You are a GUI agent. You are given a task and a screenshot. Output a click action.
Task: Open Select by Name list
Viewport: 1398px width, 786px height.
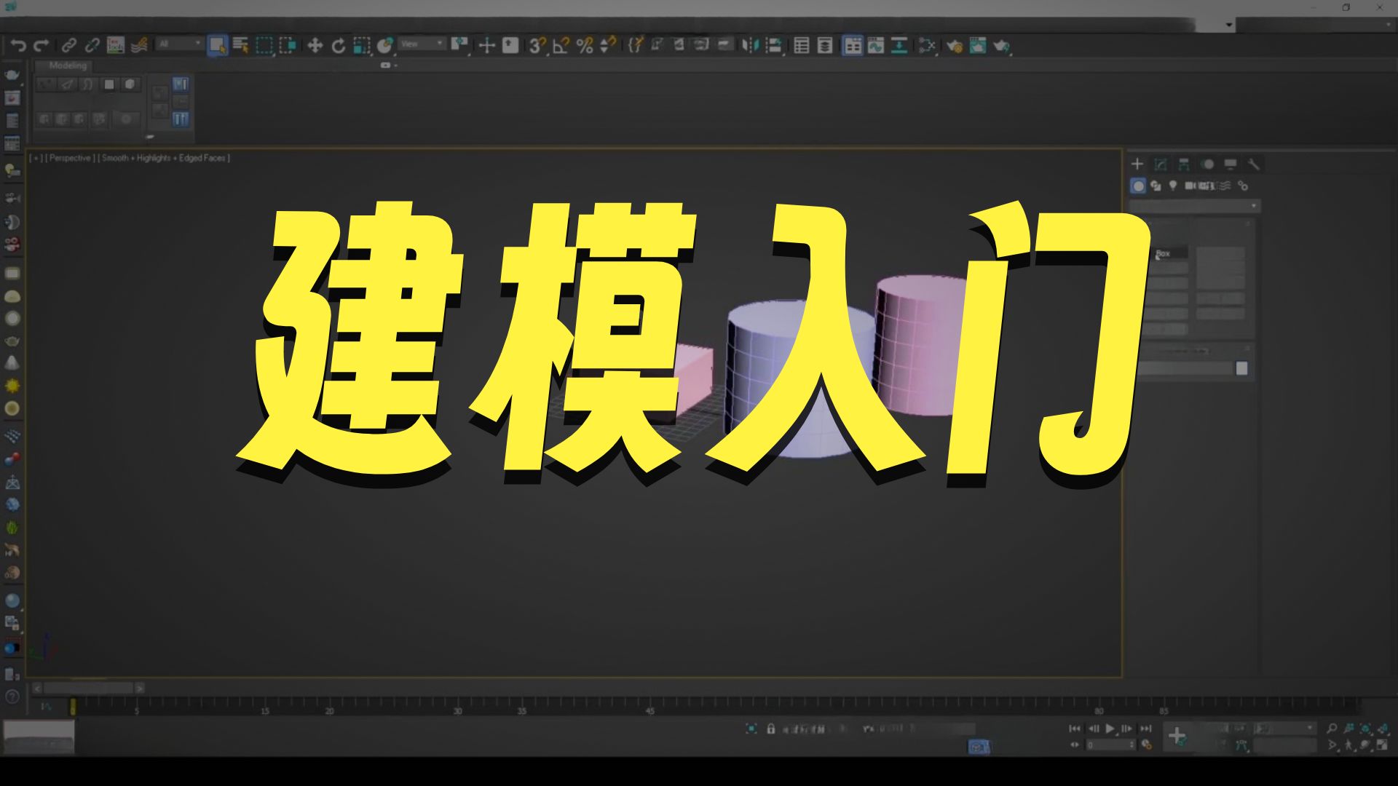(240, 45)
